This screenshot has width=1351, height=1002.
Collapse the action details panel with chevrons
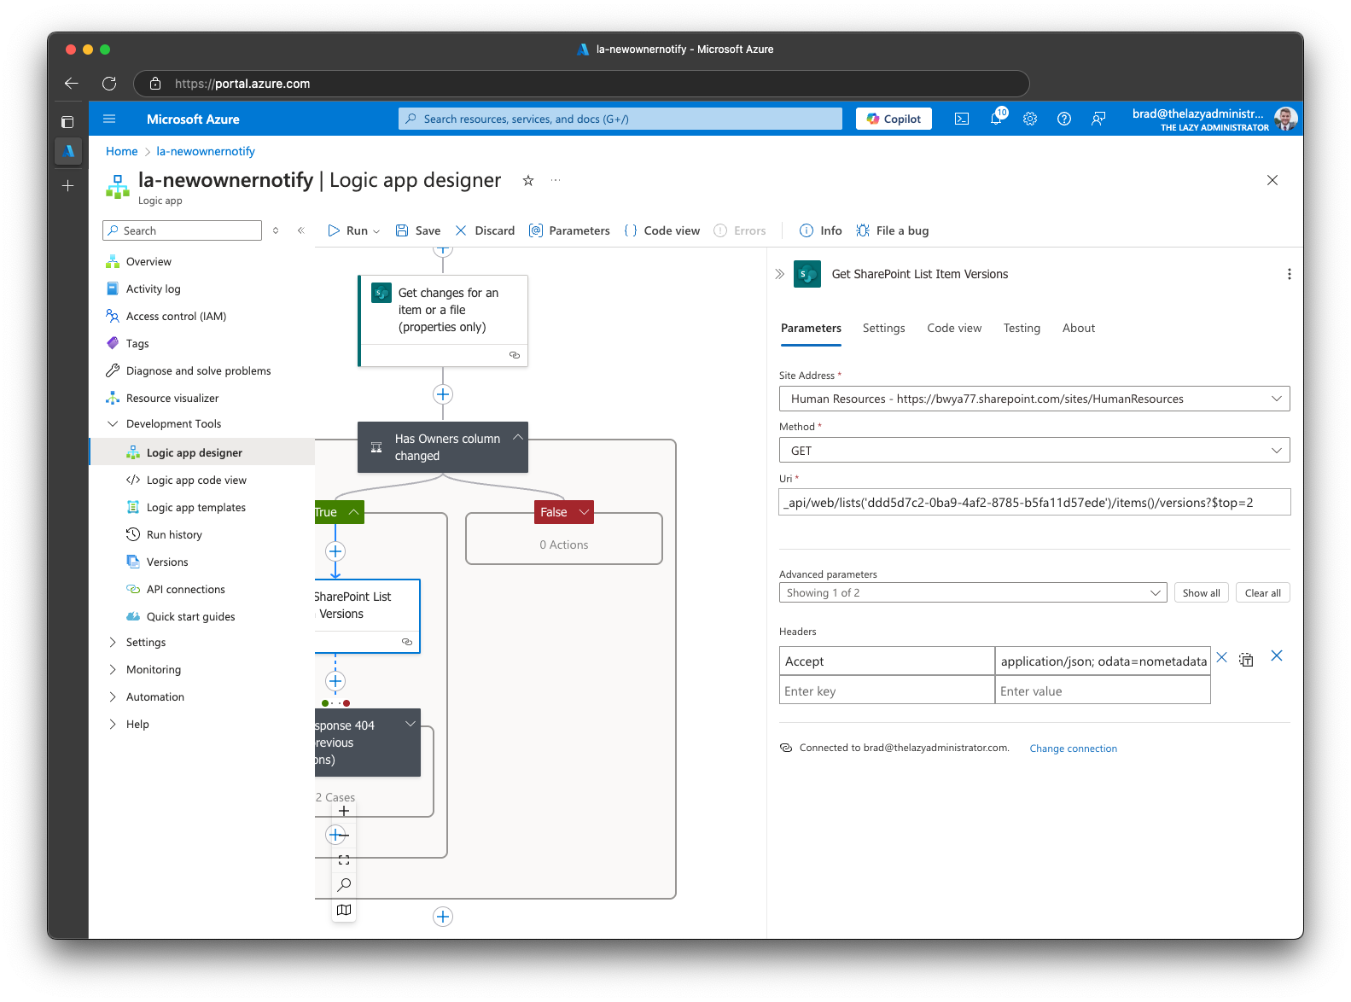point(779,274)
